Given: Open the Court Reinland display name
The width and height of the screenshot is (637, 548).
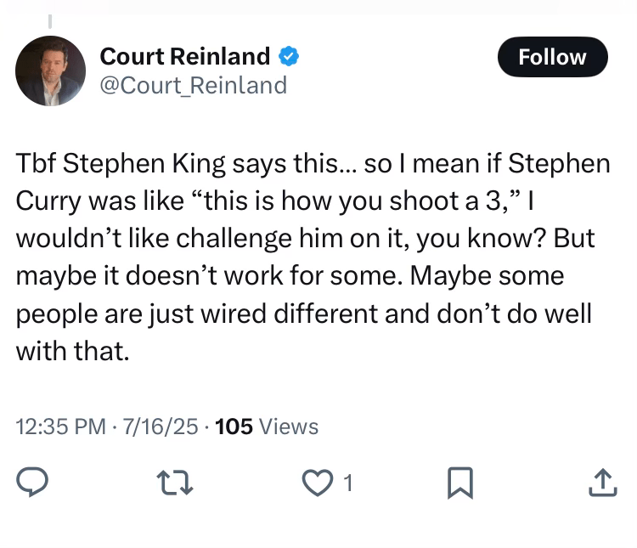Looking at the screenshot, I should point(184,57).
